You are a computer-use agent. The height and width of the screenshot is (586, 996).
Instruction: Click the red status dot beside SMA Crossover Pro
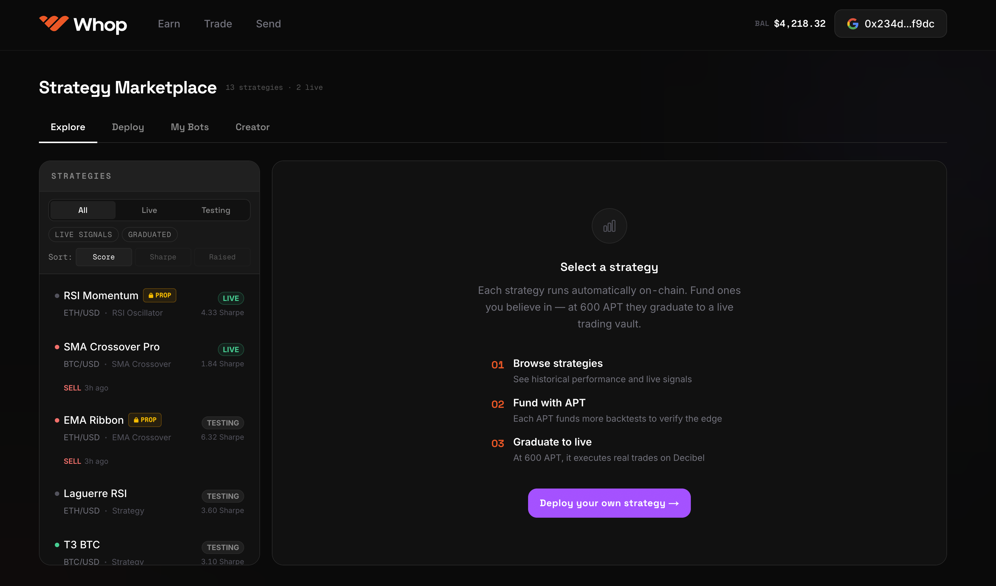[57, 347]
